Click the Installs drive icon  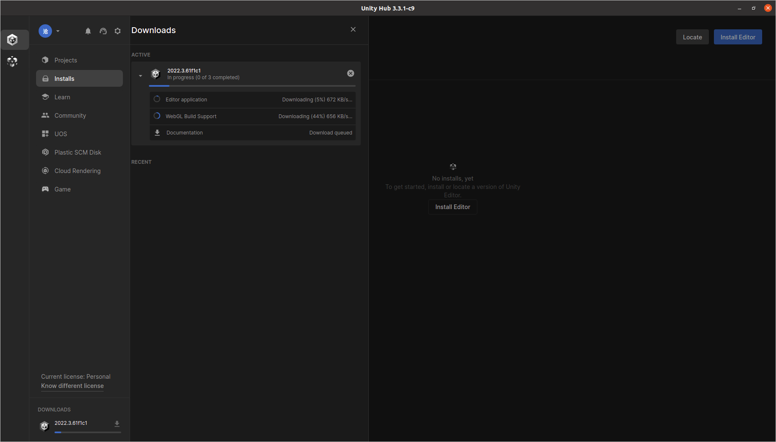[45, 78]
